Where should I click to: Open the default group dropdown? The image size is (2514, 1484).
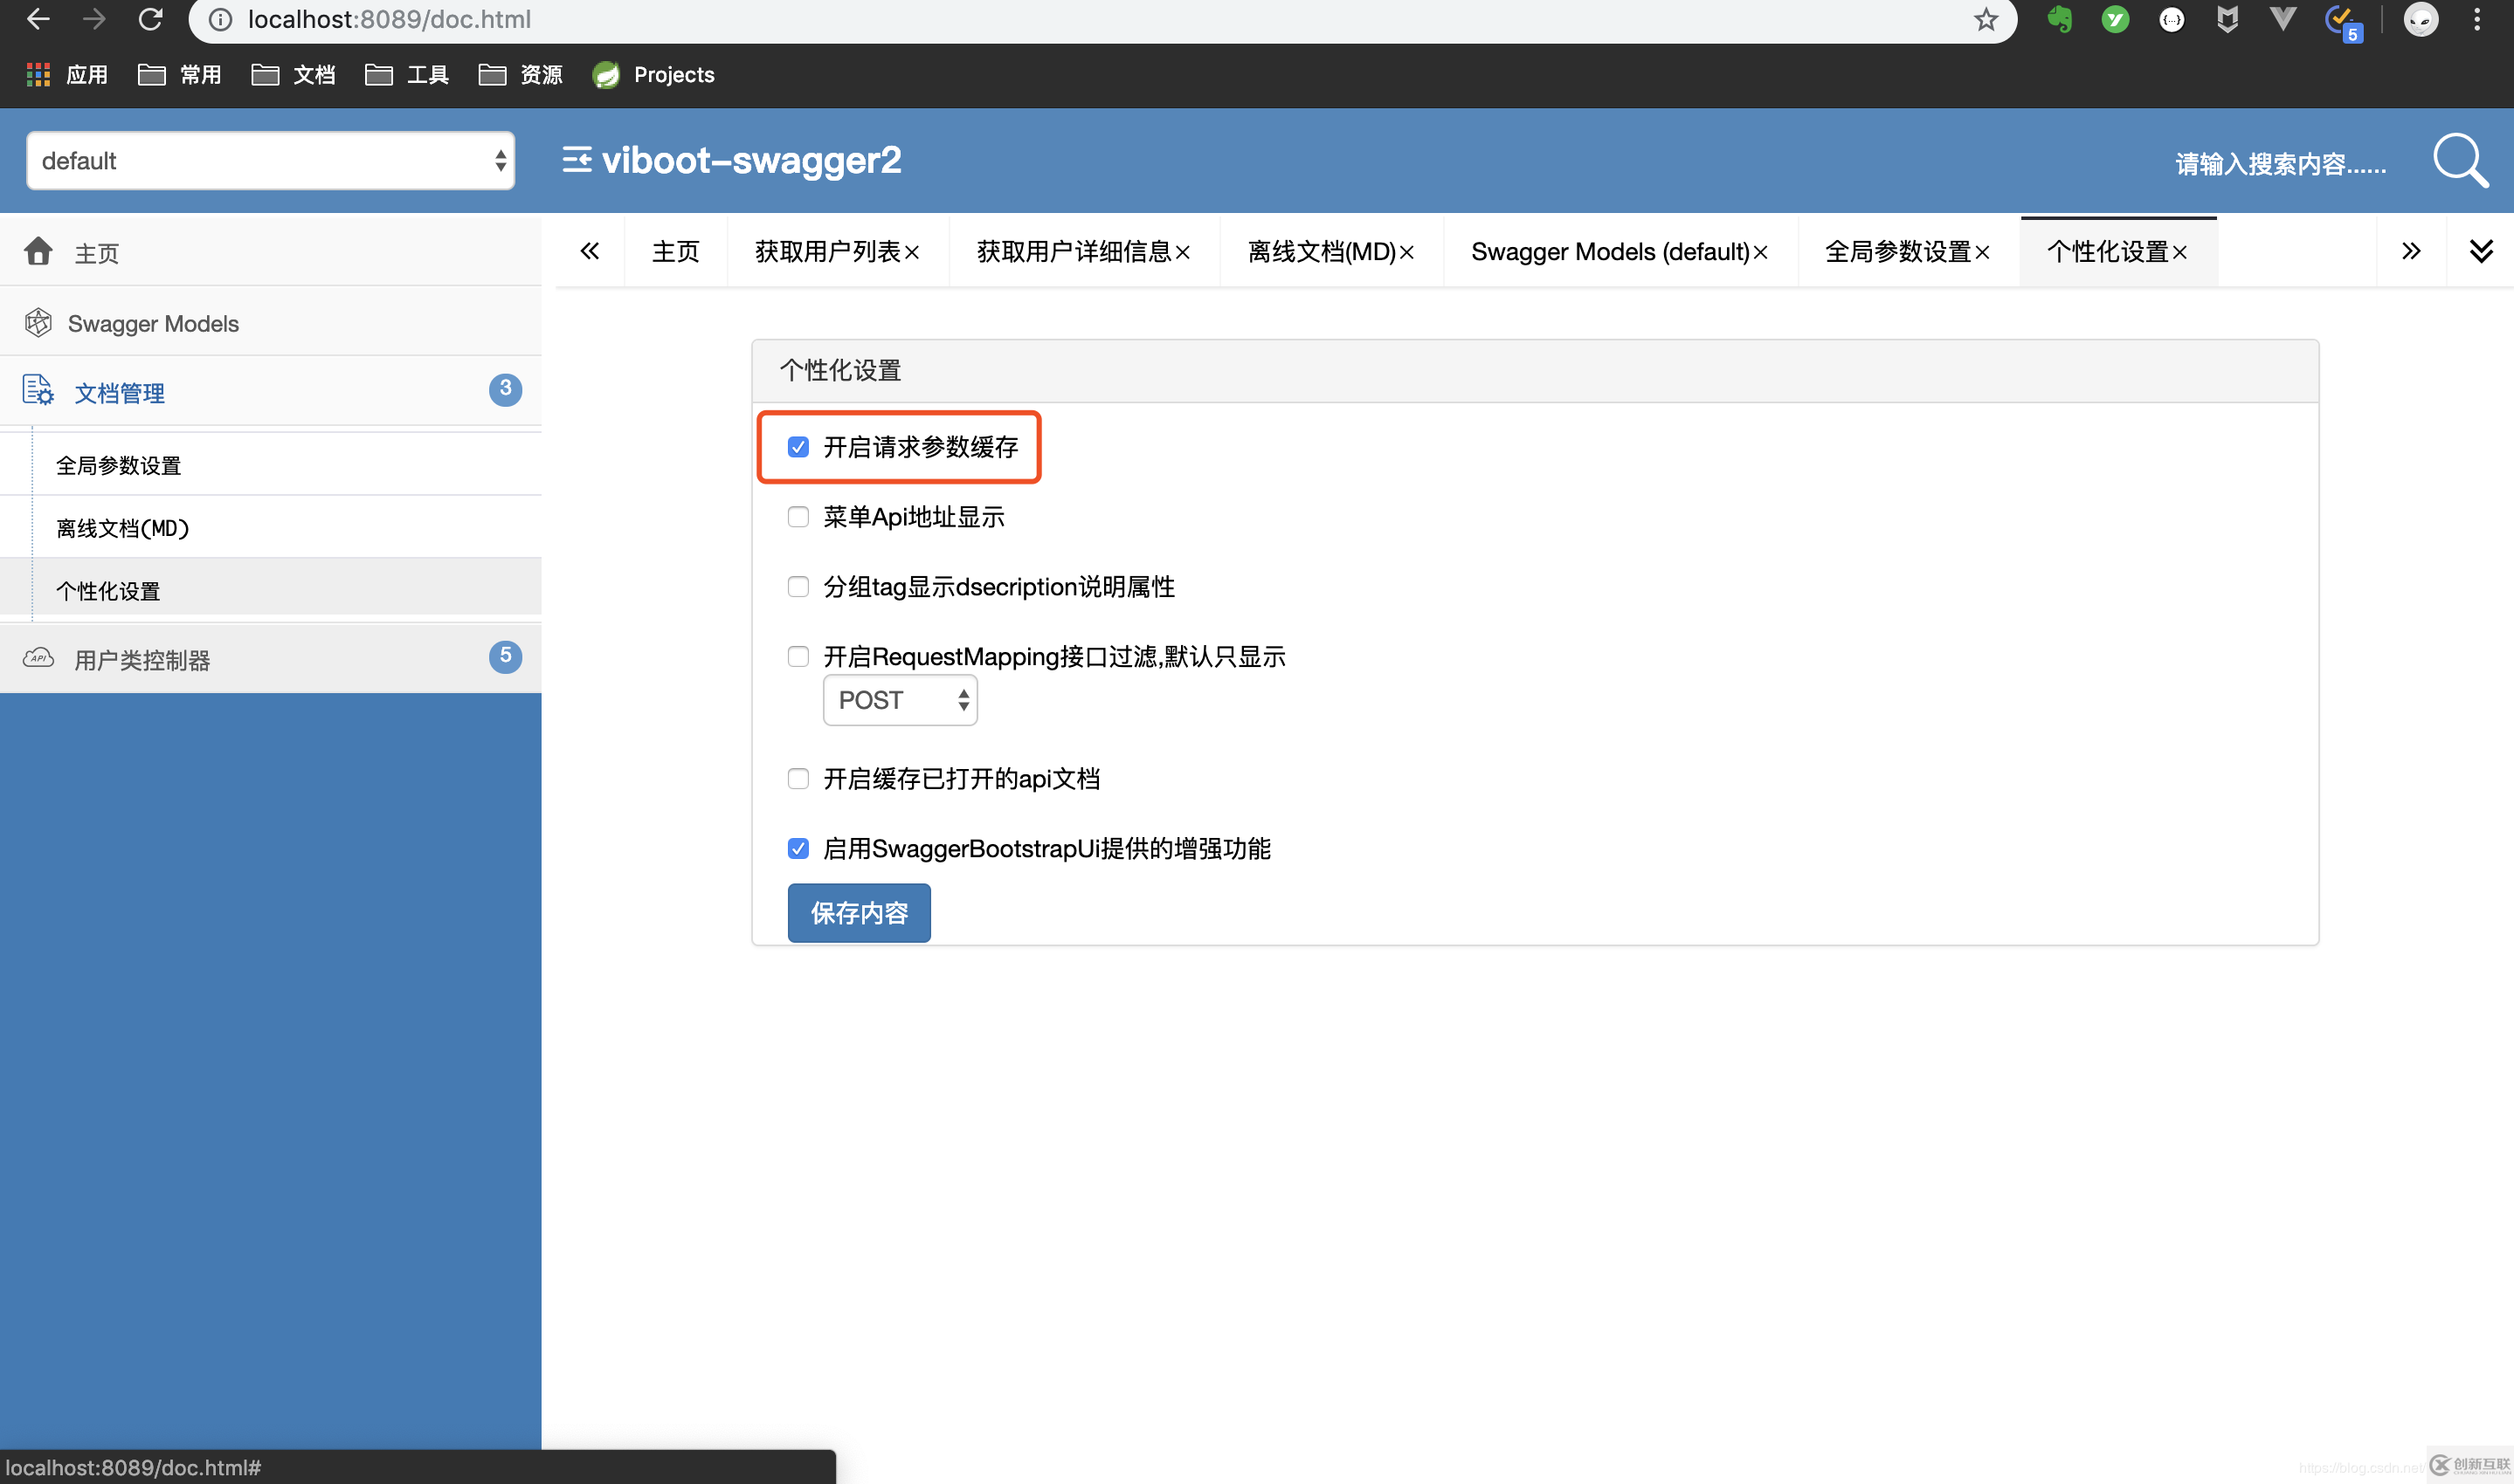(x=270, y=161)
